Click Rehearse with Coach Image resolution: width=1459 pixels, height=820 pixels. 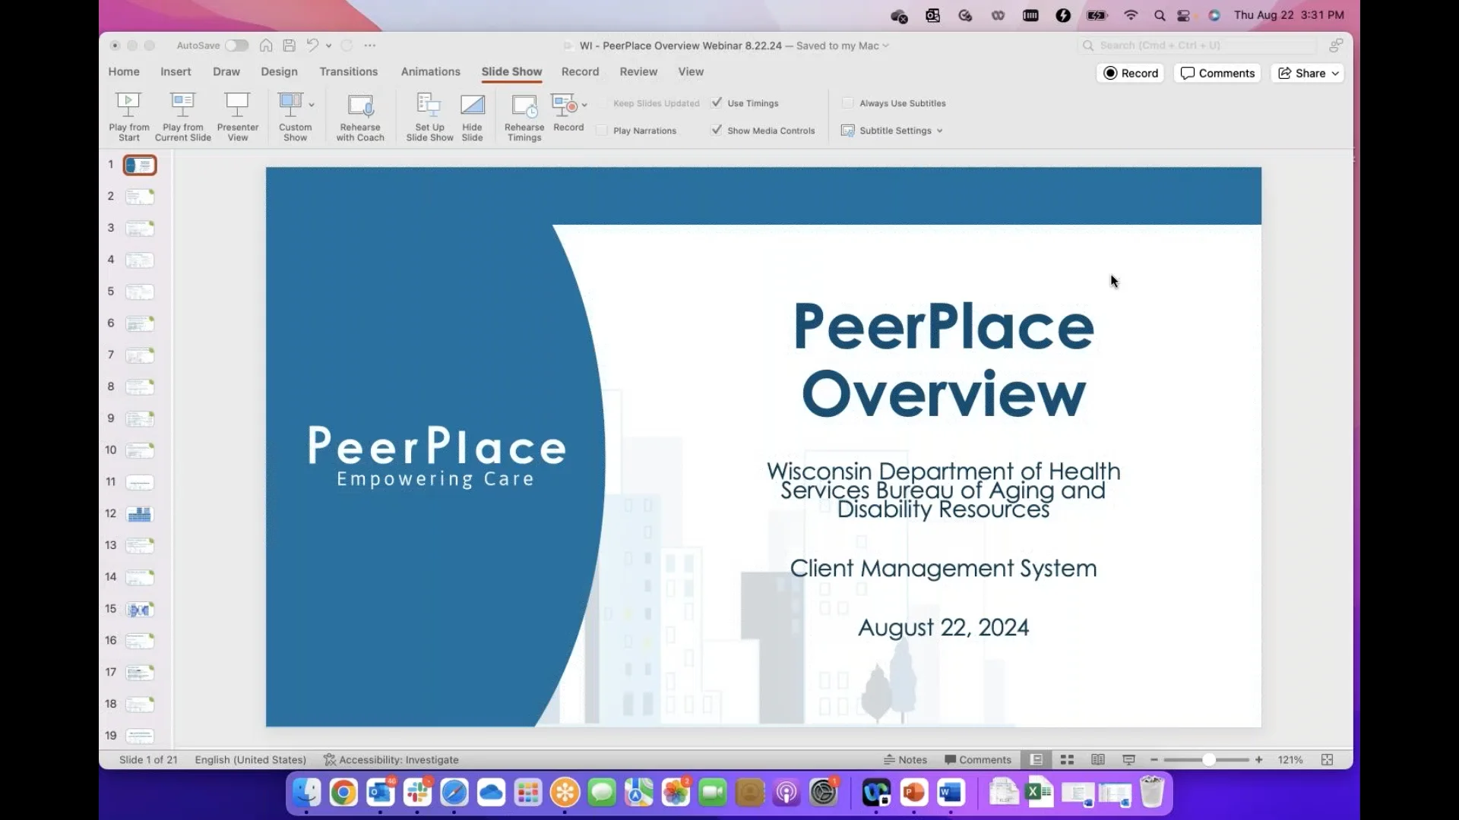pyautogui.click(x=360, y=116)
